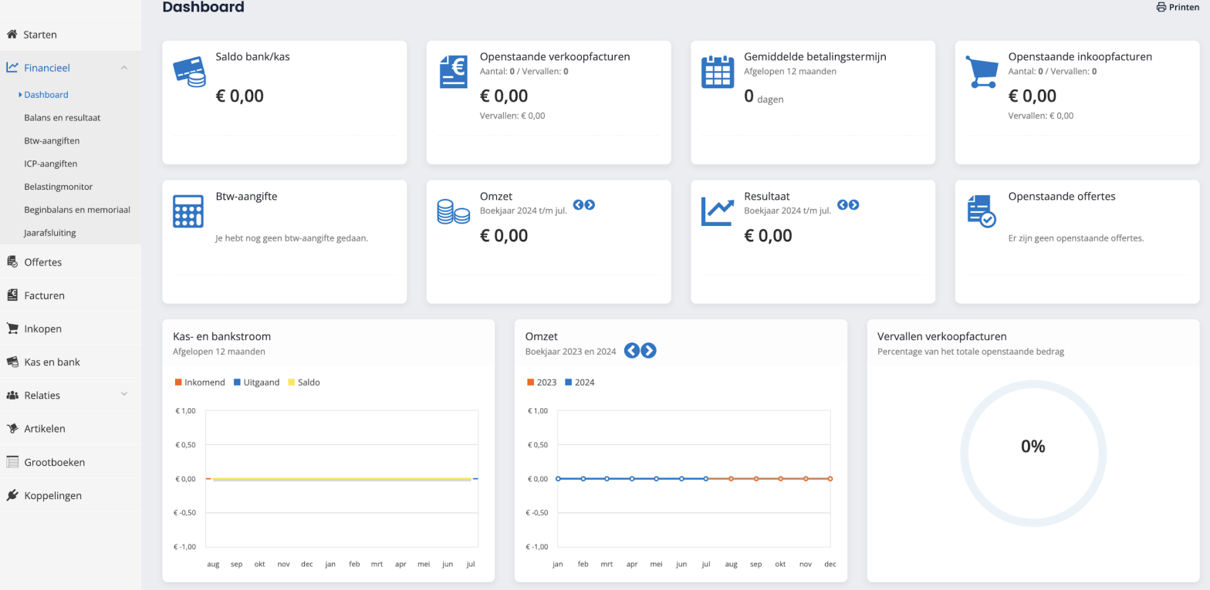Click the Openstaande offertes document icon

click(x=982, y=211)
